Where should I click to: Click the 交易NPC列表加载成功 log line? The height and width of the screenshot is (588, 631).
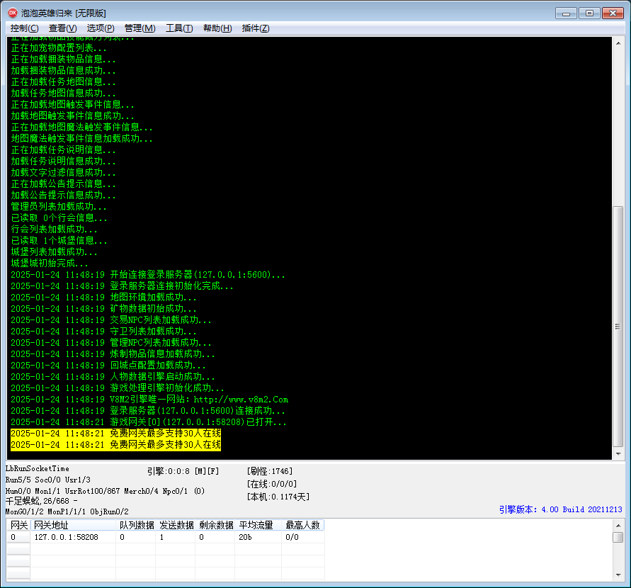(x=111, y=320)
